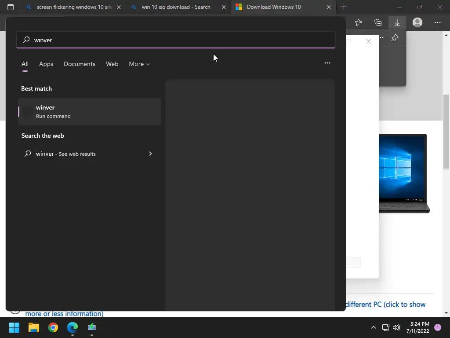Image resolution: width=450 pixels, height=338 pixels.
Task: Switch to the Web search tab
Action: point(112,64)
